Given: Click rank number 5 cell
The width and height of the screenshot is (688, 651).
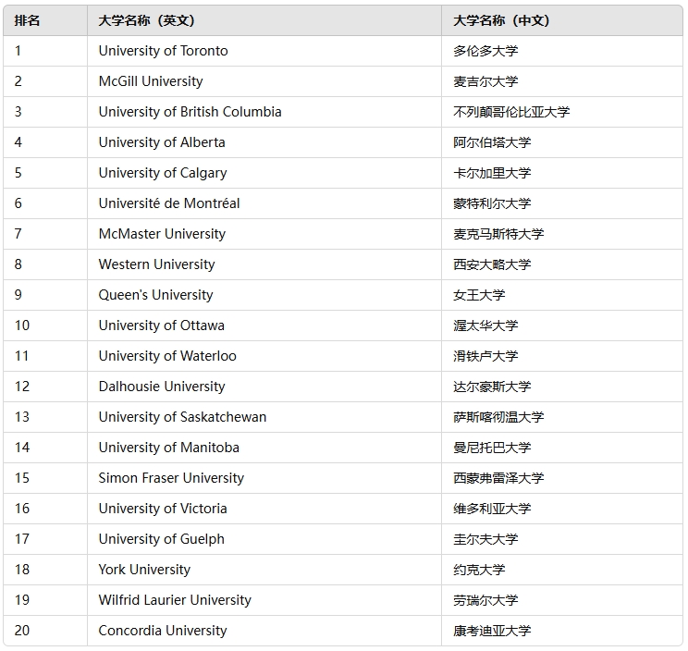Looking at the screenshot, I should [x=45, y=173].
